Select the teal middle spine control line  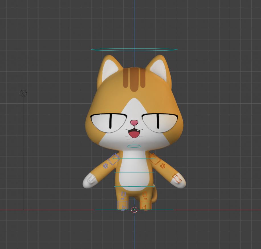coord(134,172)
